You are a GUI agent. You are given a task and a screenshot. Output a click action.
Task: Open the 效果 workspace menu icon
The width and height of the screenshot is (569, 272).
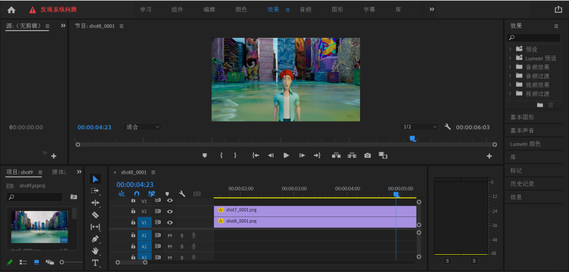click(287, 10)
